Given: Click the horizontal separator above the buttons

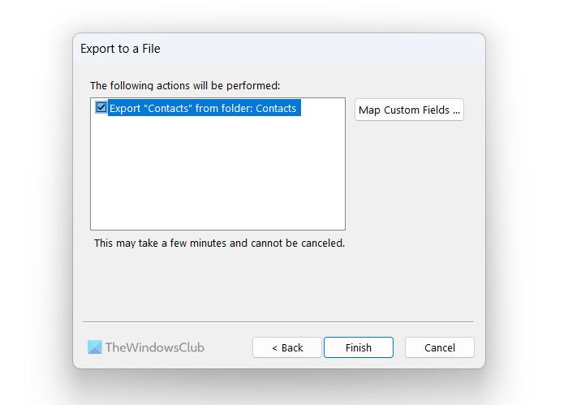Looking at the screenshot, I should coord(278,321).
